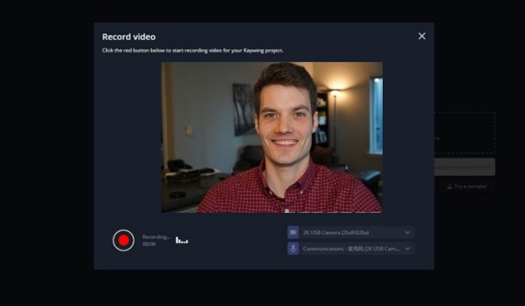The width and height of the screenshot is (525, 306).
Task: Open the 2K USB Camera dropdown
Action: [357, 233]
